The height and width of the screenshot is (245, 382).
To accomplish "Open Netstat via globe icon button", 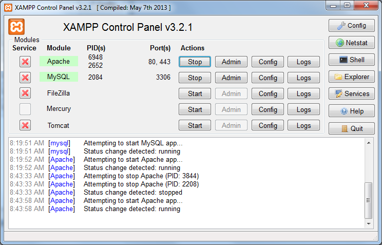I will tap(351, 43).
